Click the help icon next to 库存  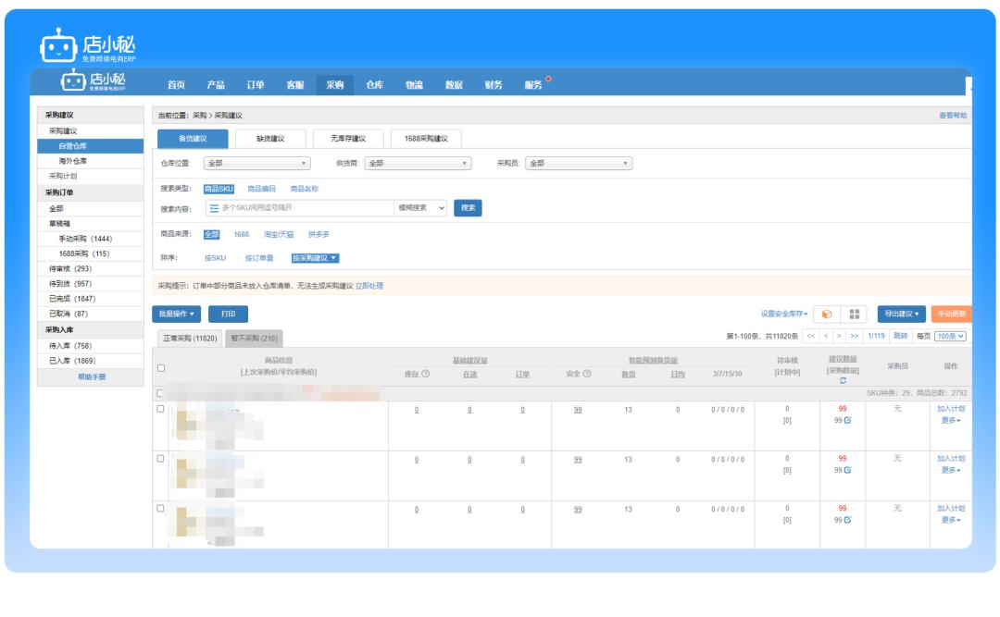coord(426,374)
